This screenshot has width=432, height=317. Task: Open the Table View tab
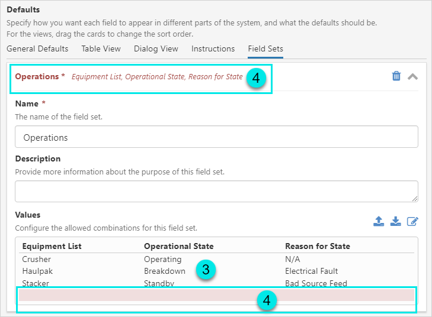(101, 49)
